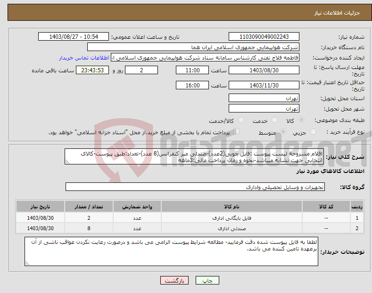This screenshot has width=372, height=293.
Task: Click the quantity 2 cell for فایل بایگانی
Action: click(x=89, y=218)
